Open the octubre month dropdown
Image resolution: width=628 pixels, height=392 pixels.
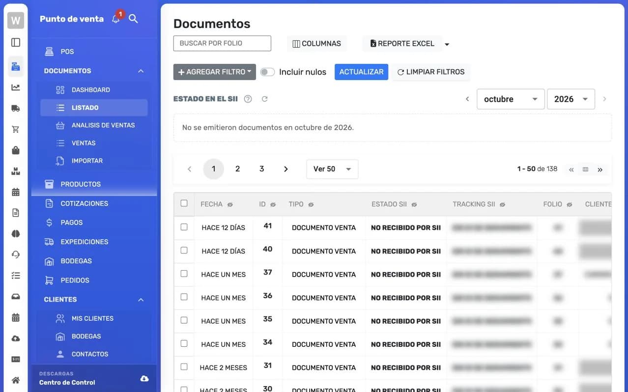[511, 99]
